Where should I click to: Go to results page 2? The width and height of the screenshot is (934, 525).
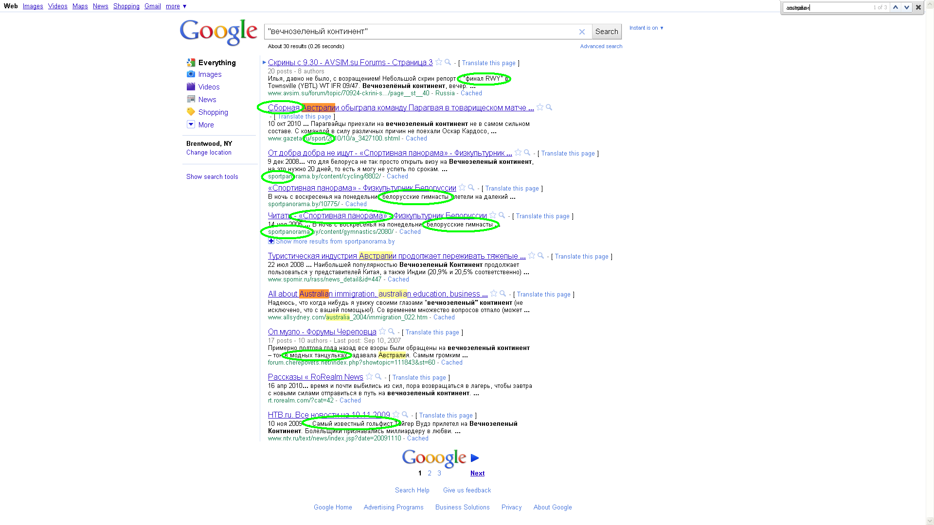(x=430, y=473)
